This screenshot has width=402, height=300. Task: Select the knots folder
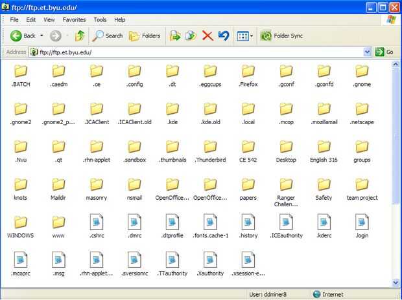click(21, 189)
